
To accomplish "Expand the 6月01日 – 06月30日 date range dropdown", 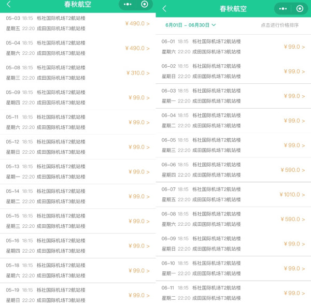I will pyautogui.click(x=191, y=25).
